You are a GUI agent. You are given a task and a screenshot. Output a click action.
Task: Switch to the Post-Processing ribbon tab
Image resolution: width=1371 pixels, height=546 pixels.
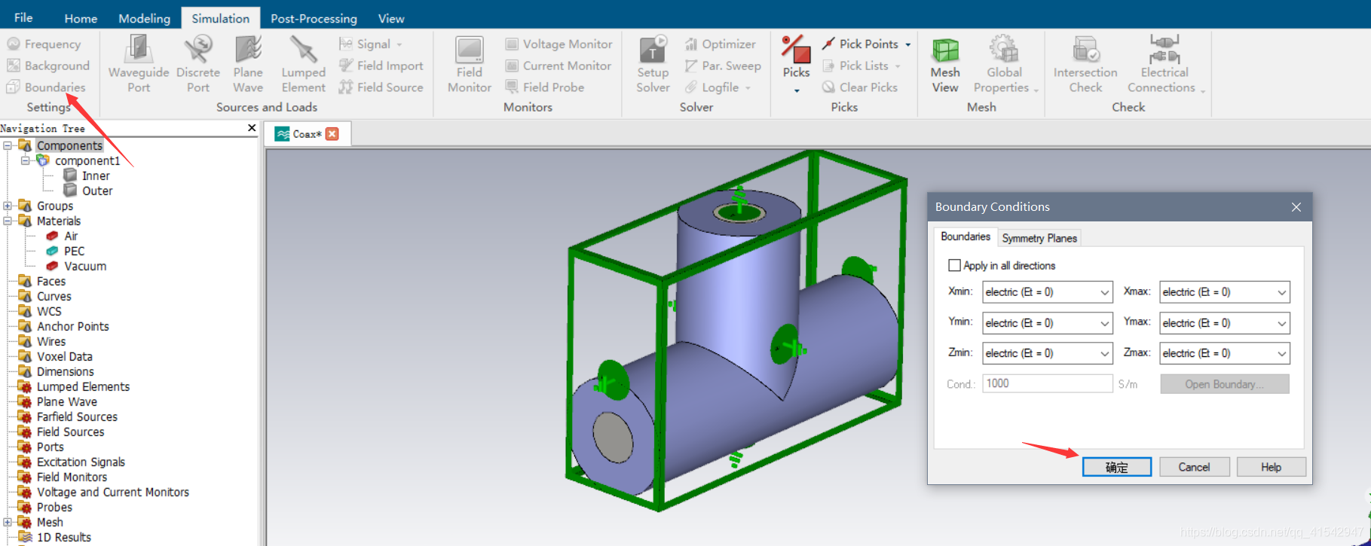(x=314, y=18)
